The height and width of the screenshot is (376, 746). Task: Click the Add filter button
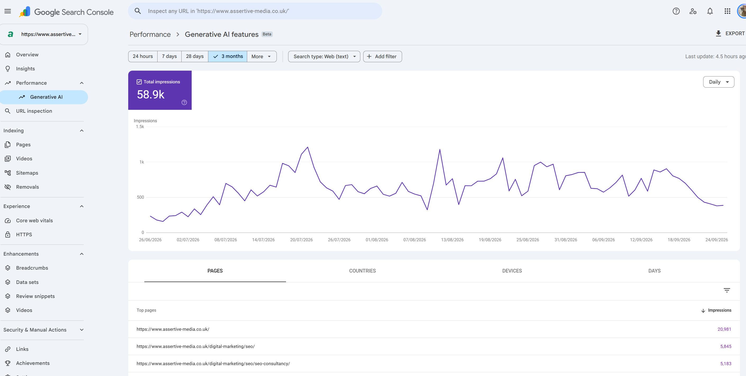382,57
